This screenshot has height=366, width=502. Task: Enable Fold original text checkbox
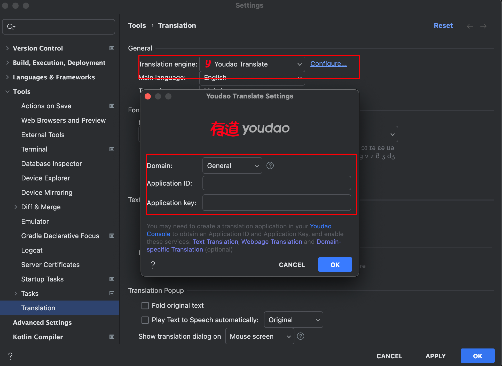(x=145, y=306)
